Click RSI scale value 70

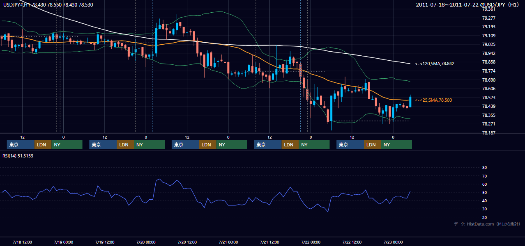pyautogui.click(x=484, y=176)
